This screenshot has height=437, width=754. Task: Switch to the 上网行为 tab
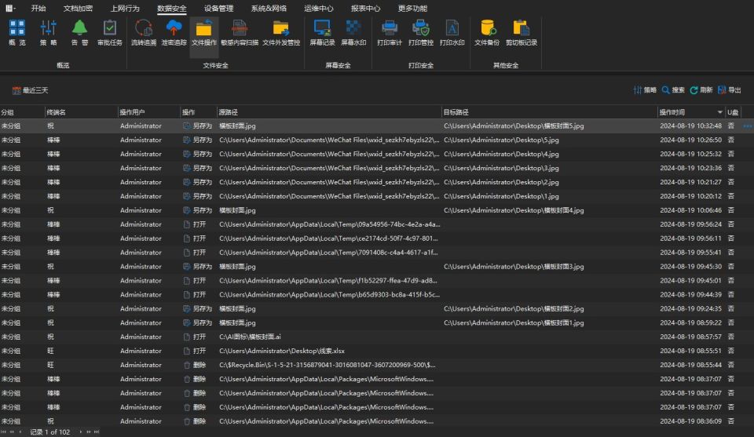coord(125,8)
